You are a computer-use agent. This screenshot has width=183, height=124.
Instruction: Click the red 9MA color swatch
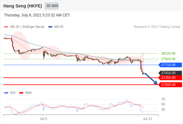point(21,93)
